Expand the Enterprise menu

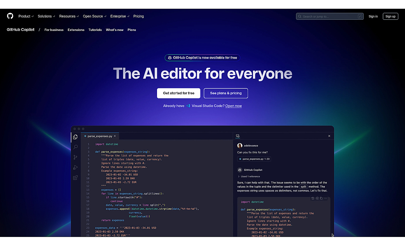[x=120, y=16]
